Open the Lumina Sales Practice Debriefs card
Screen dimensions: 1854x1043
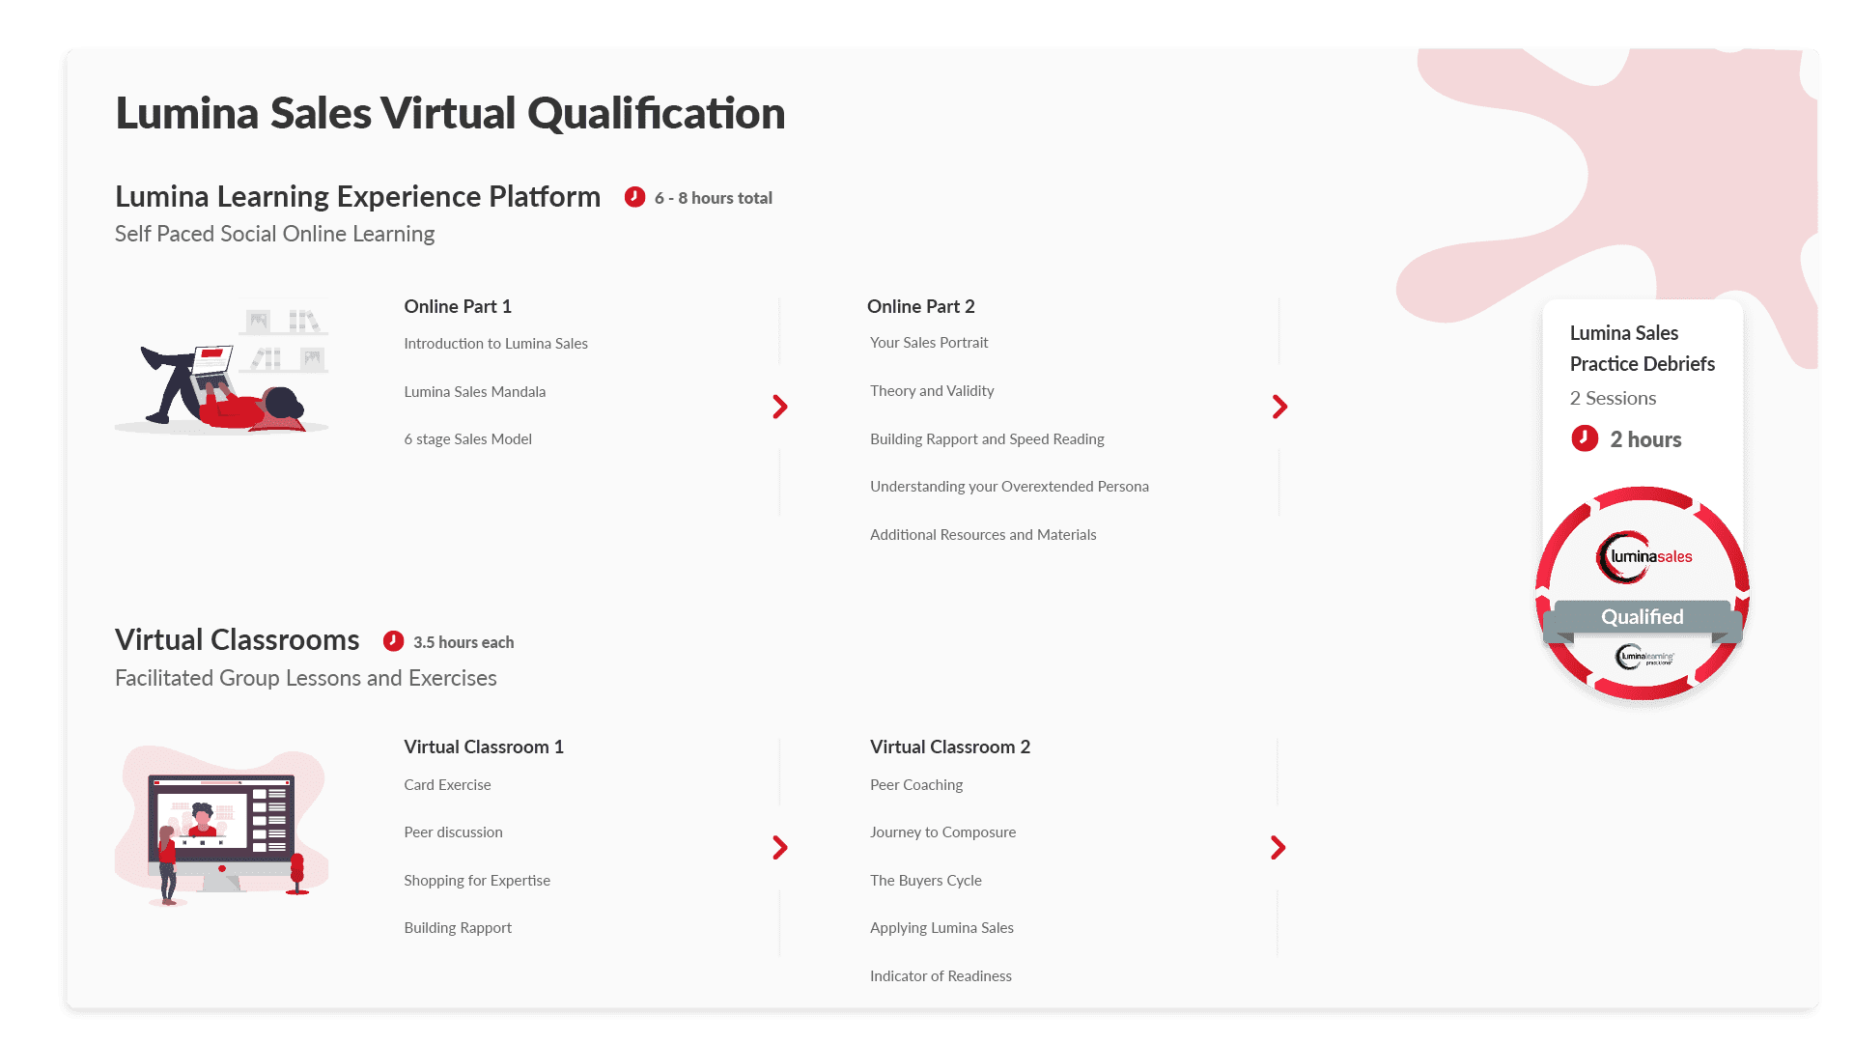pyautogui.click(x=1642, y=386)
